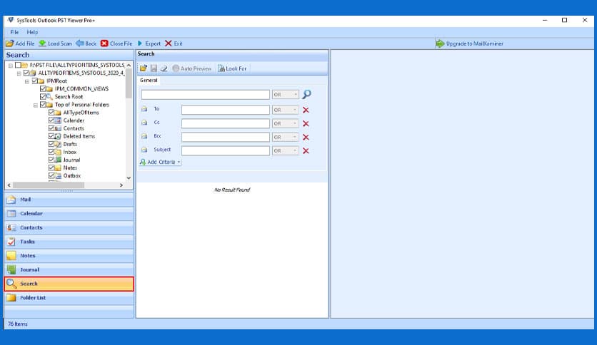Screen dimensions: 597x345
Task: Open the OR dropdown in To row
Action: tap(286, 110)
